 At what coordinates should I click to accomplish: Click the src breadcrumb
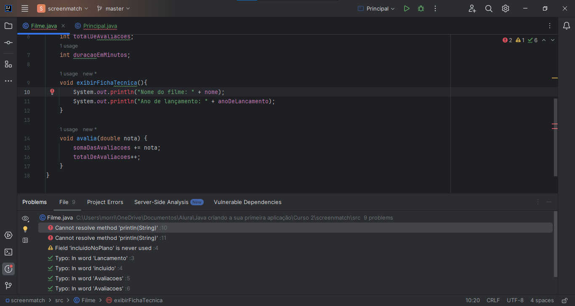coord(59,301)
